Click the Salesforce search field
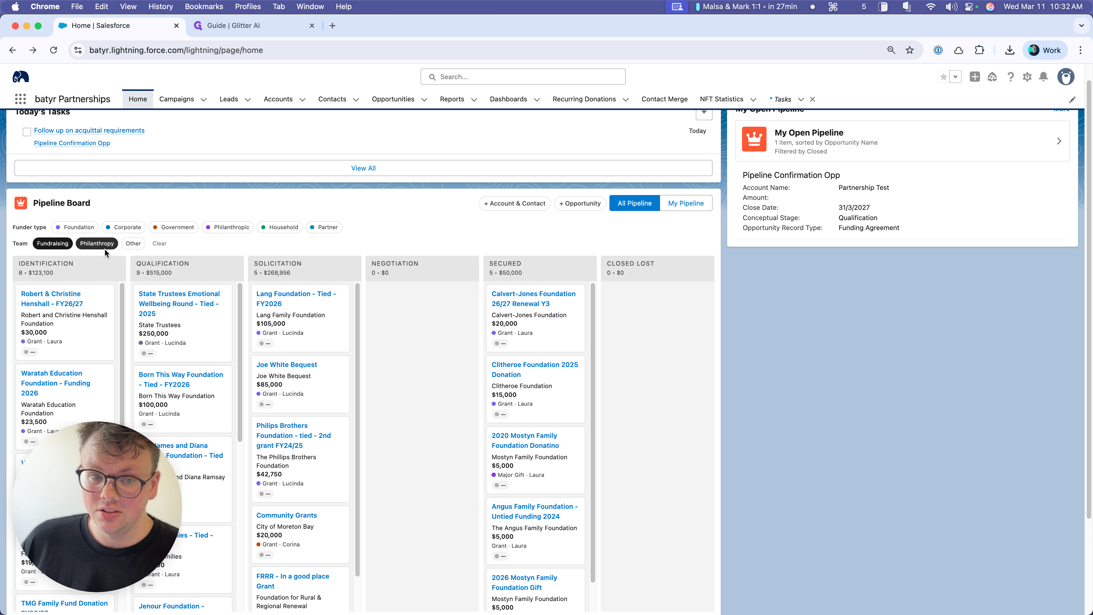Viewport: 1093px width, 615px height. point(523,77)
